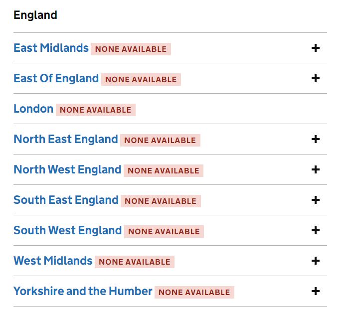Click West Midlands None Available badge
Screen dimensions: 353x316
tap(134, 262)
